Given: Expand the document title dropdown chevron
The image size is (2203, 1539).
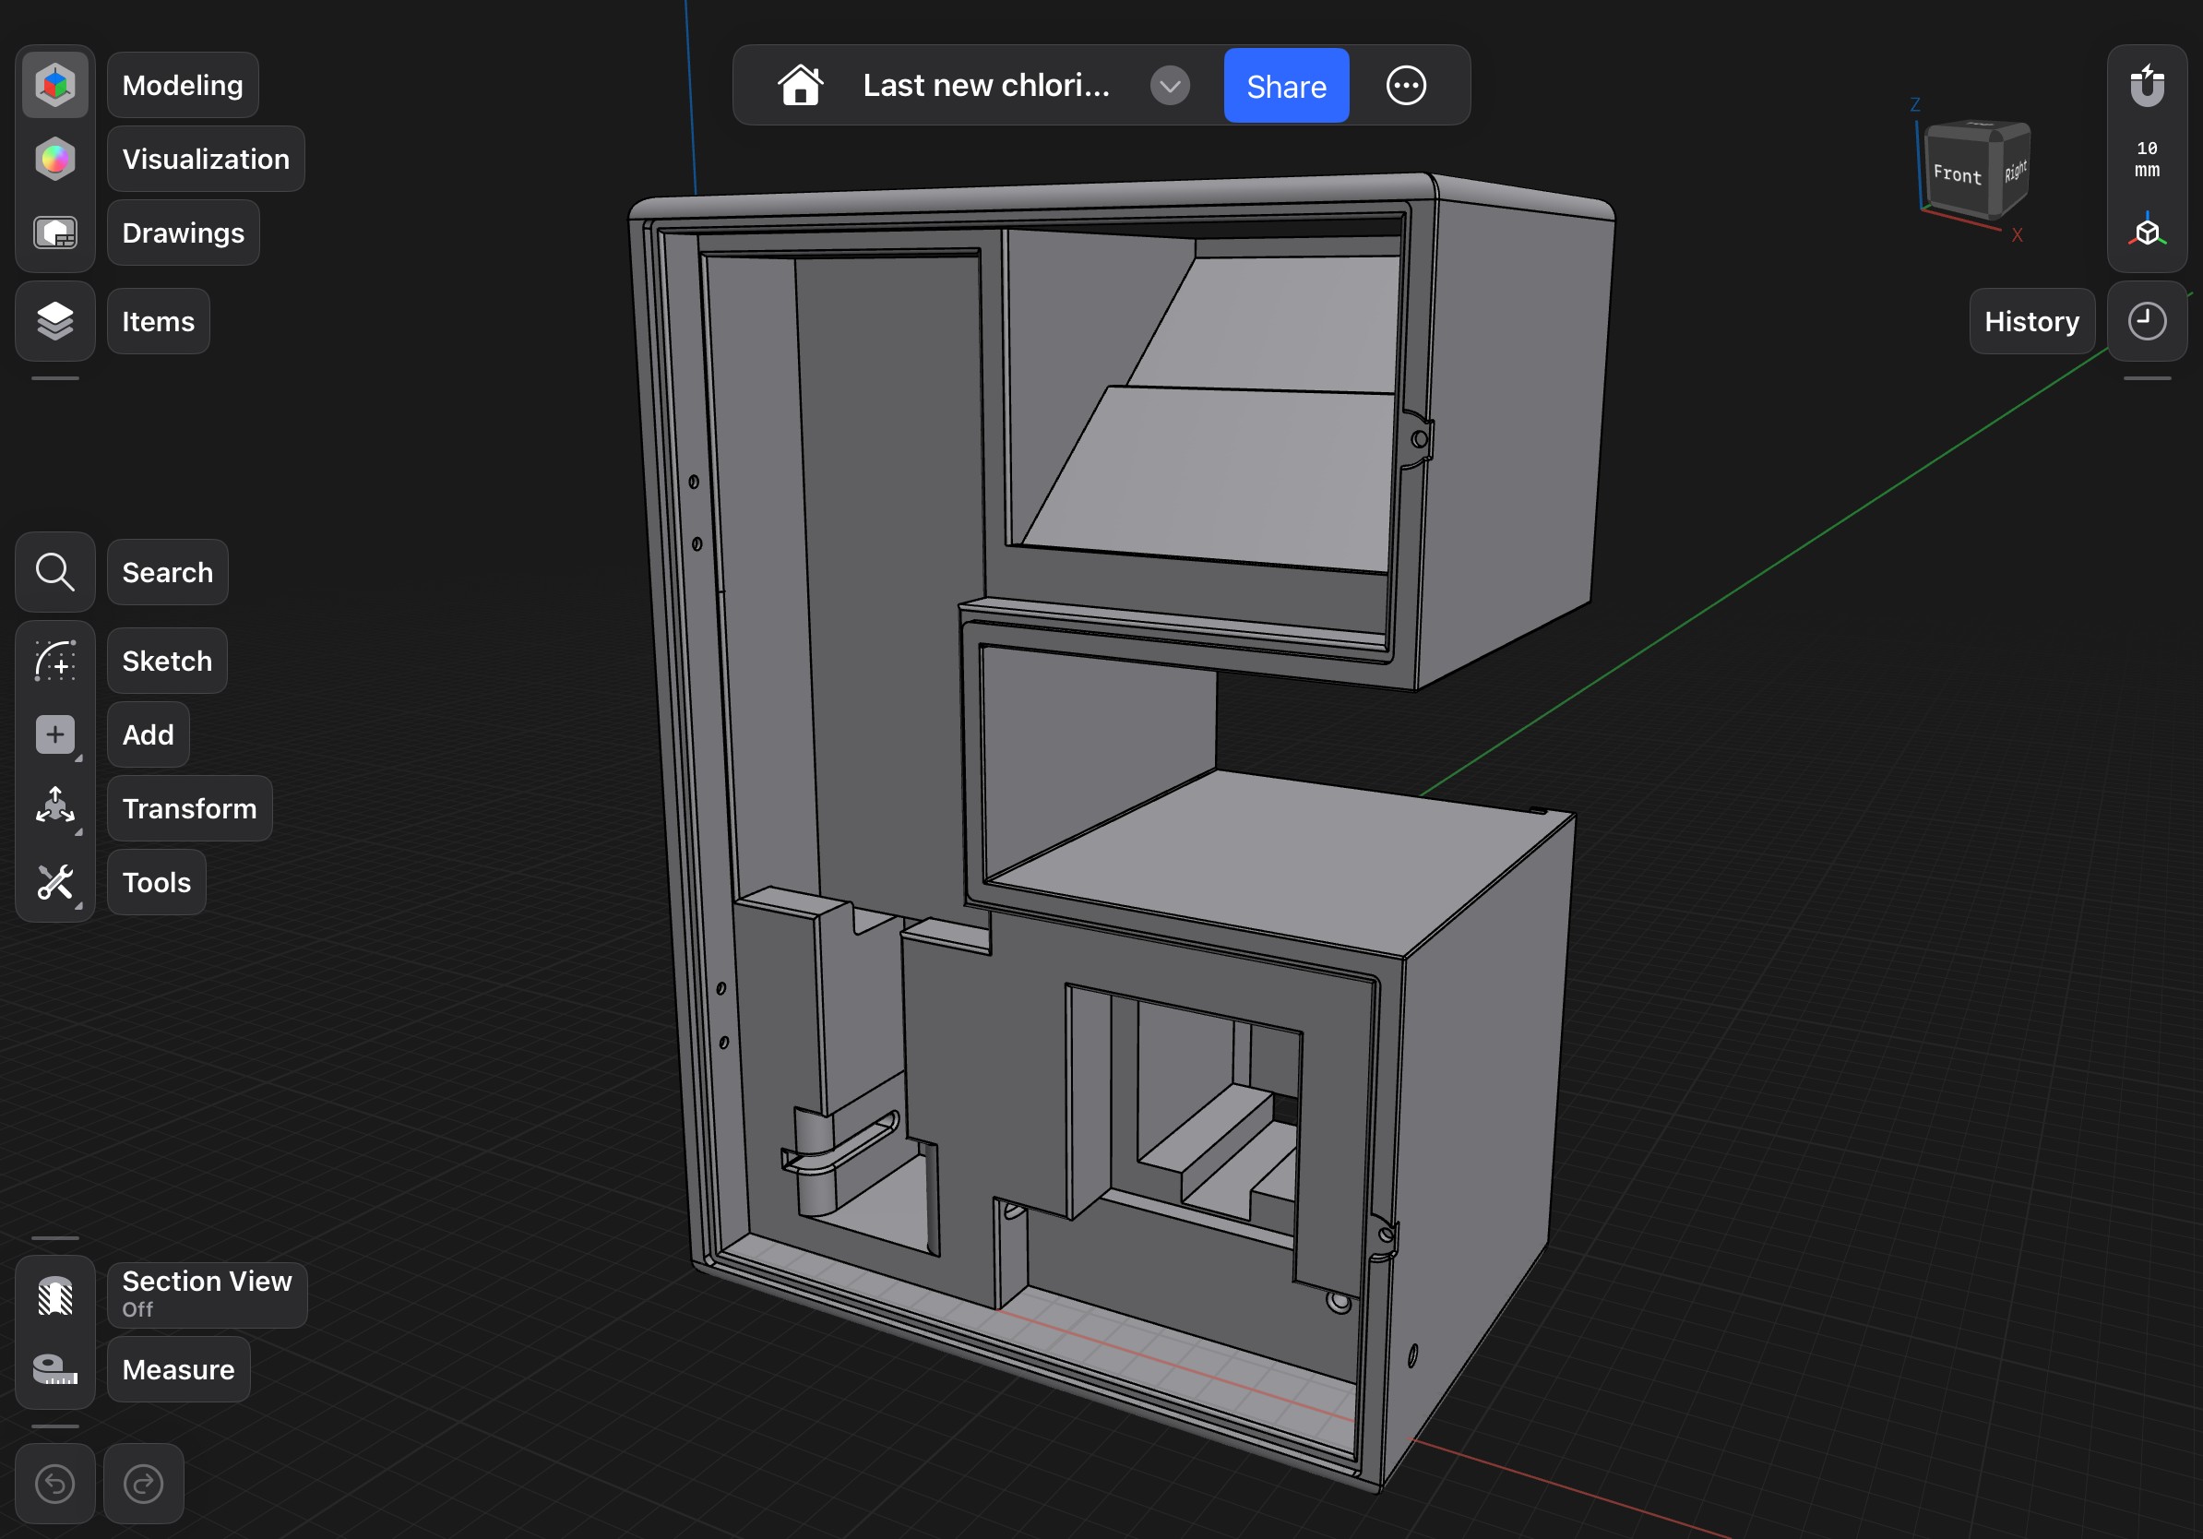Looking at the screenshot, I should [1170, 86].
